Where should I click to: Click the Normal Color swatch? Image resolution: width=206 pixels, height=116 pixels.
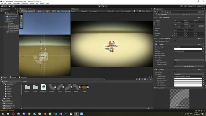click(188, 79)
